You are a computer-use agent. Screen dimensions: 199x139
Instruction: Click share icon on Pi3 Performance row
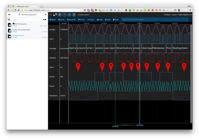(41, 26)
